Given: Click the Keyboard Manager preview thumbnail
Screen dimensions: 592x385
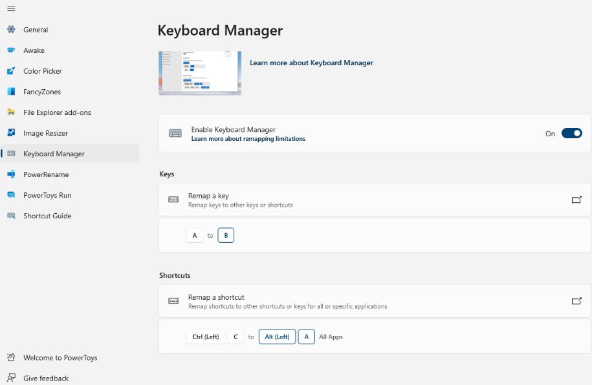Looking at the screenshot, I should 200,73.
